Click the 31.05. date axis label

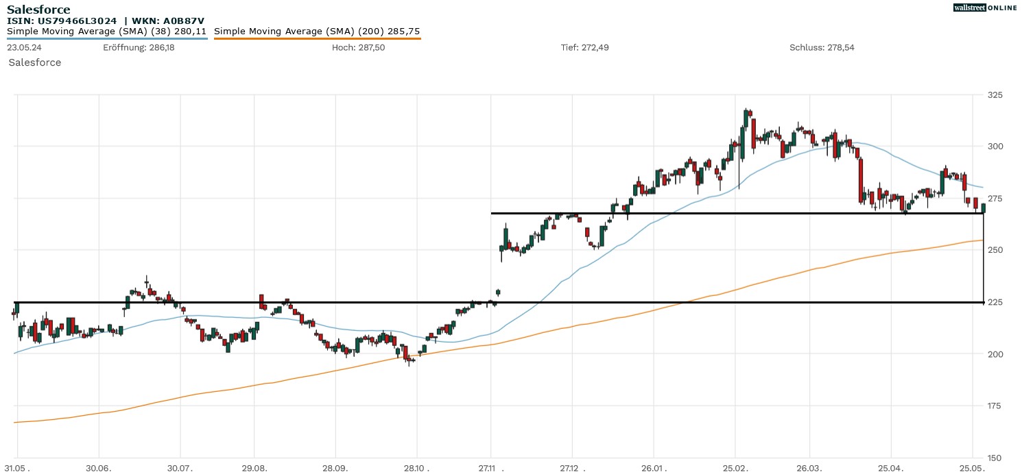(x=17, y=467)
